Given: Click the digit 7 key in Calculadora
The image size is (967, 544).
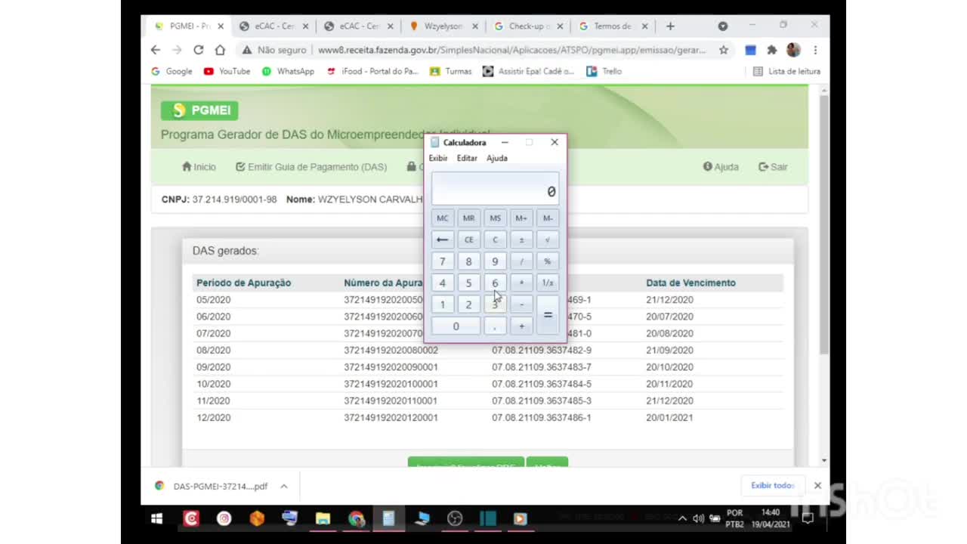Looking at the screenshot, I should pyautogui.click(x=442, y=261).
